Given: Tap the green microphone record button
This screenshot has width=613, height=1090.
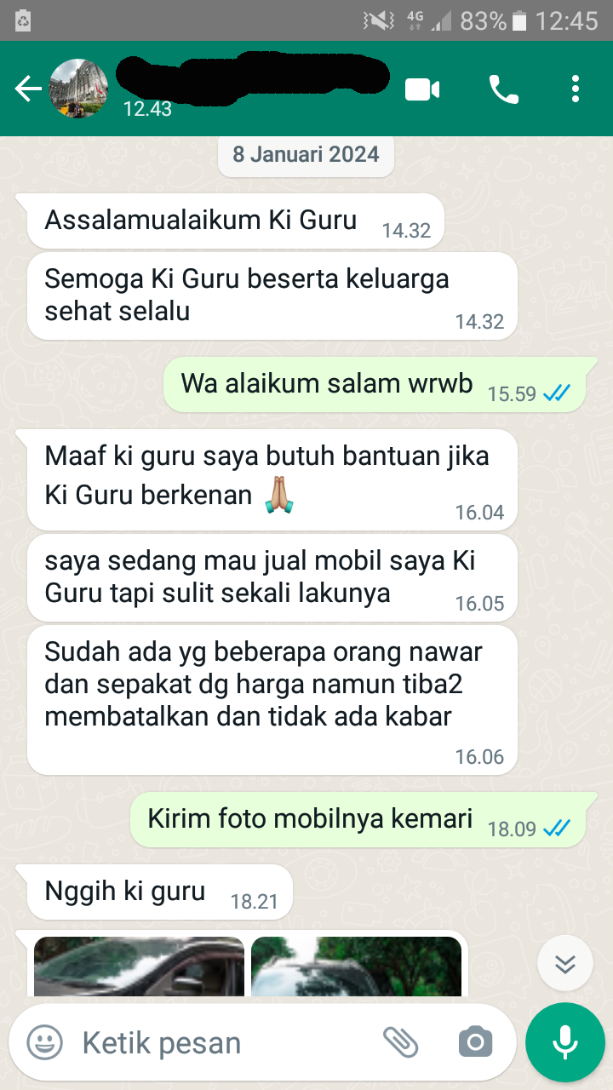Looking at the screenshot, I should coord(565,1042).
